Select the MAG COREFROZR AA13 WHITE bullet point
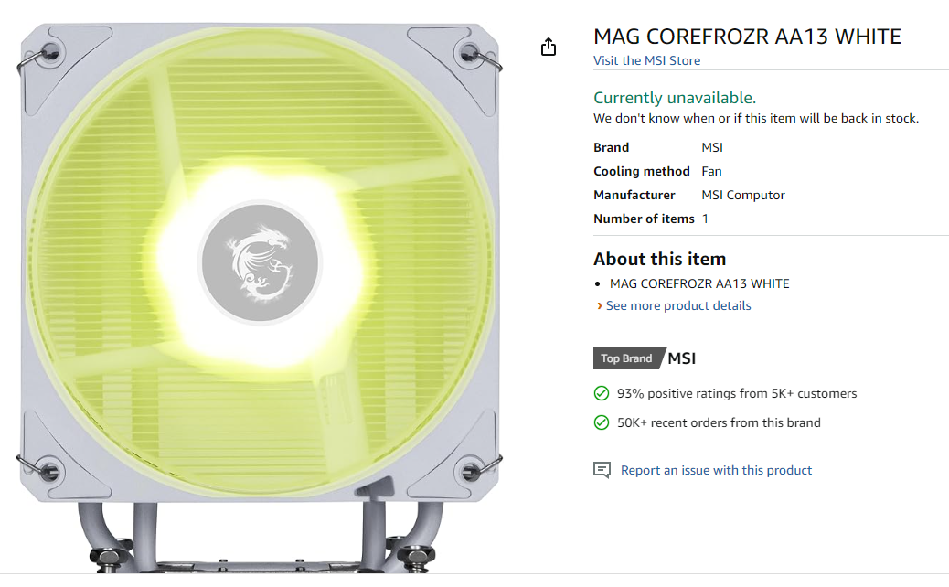 pyautogui.click(x=699, y=283)
